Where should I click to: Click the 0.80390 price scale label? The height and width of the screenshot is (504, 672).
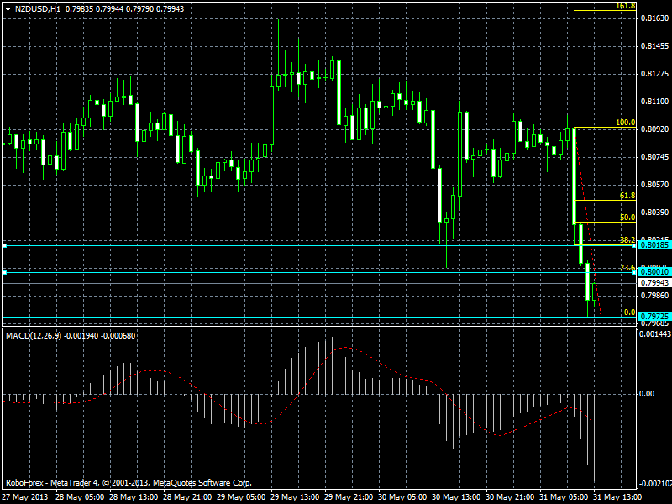654,213
